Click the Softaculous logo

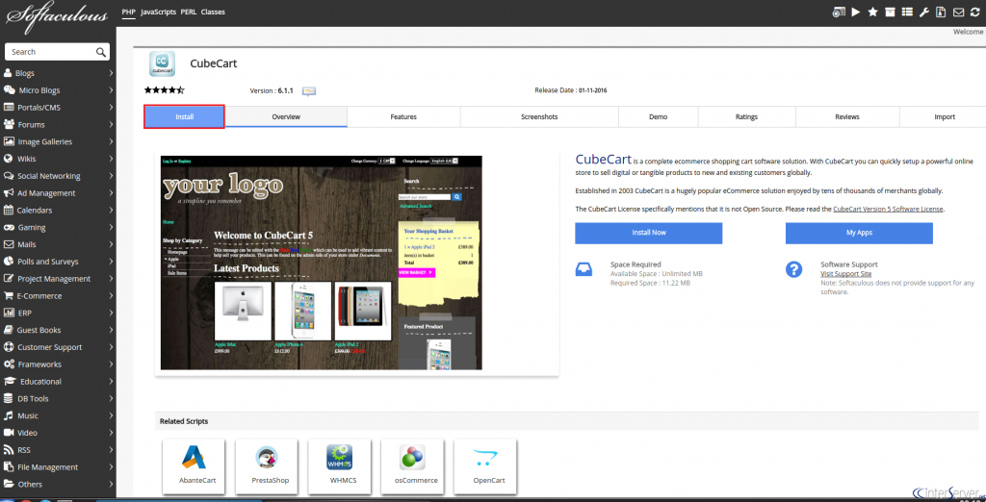(x=57, y=15)
